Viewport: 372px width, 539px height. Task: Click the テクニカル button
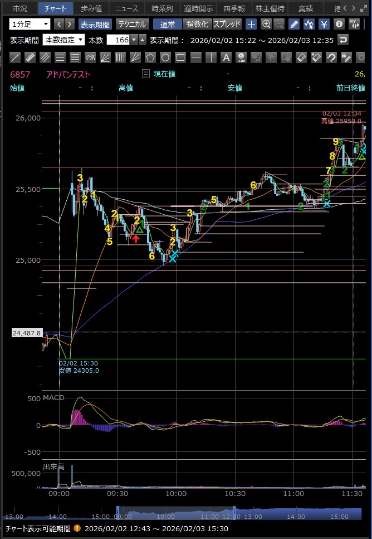point(132,24)
